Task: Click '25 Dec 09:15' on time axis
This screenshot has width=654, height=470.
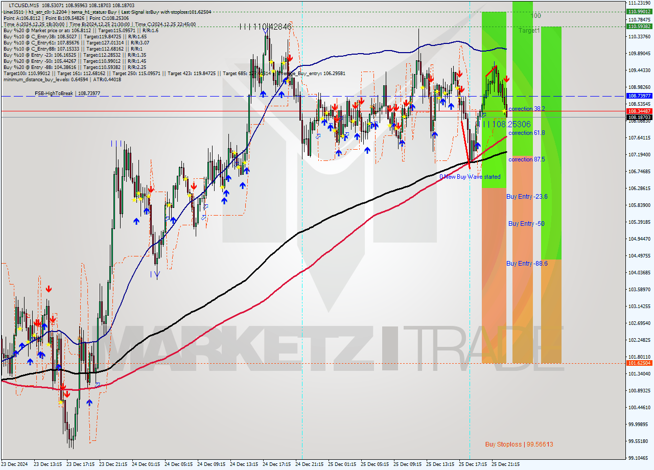Action: tap(407, 464)
